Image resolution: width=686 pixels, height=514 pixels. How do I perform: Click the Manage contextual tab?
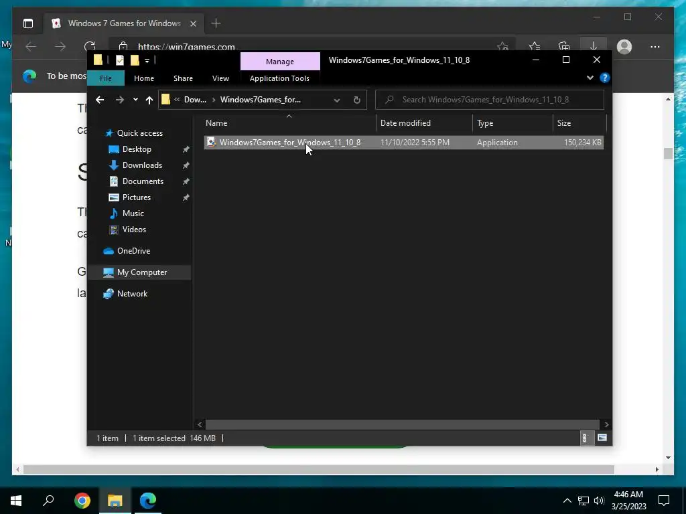click(280, 62)
